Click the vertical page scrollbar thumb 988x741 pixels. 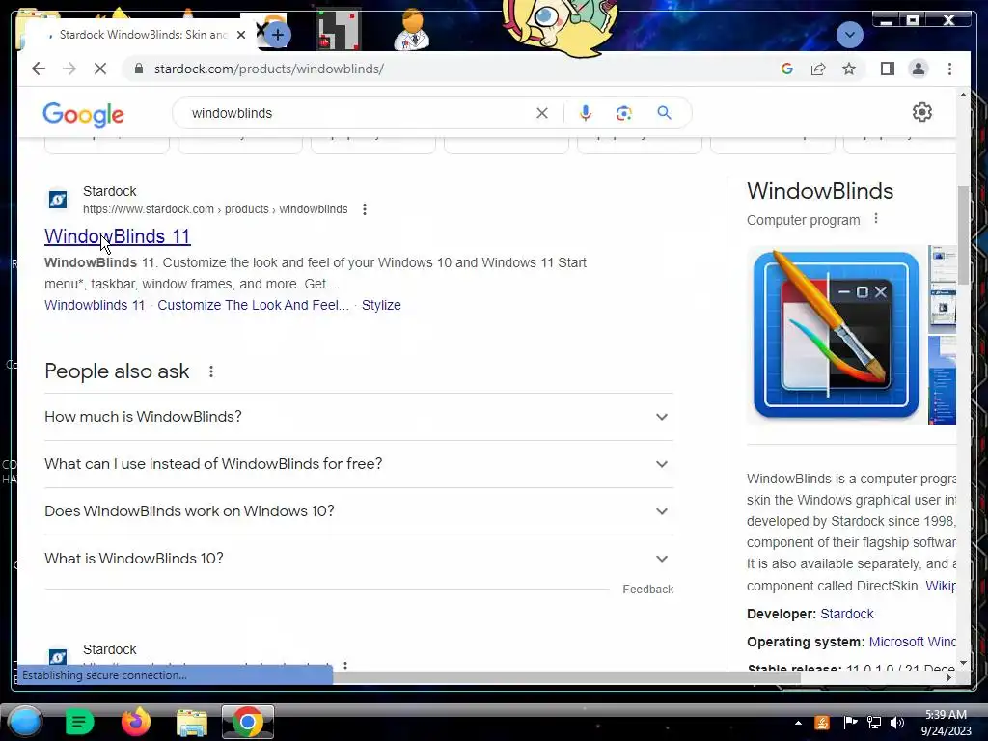point(963,234)
